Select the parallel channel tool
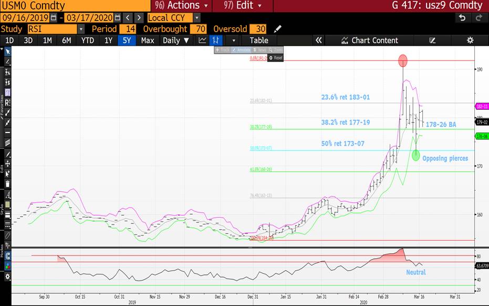 [7, 142]
